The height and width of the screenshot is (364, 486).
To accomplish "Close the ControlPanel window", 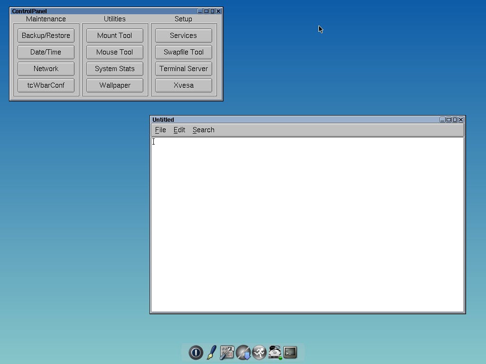I will [218, 11].
